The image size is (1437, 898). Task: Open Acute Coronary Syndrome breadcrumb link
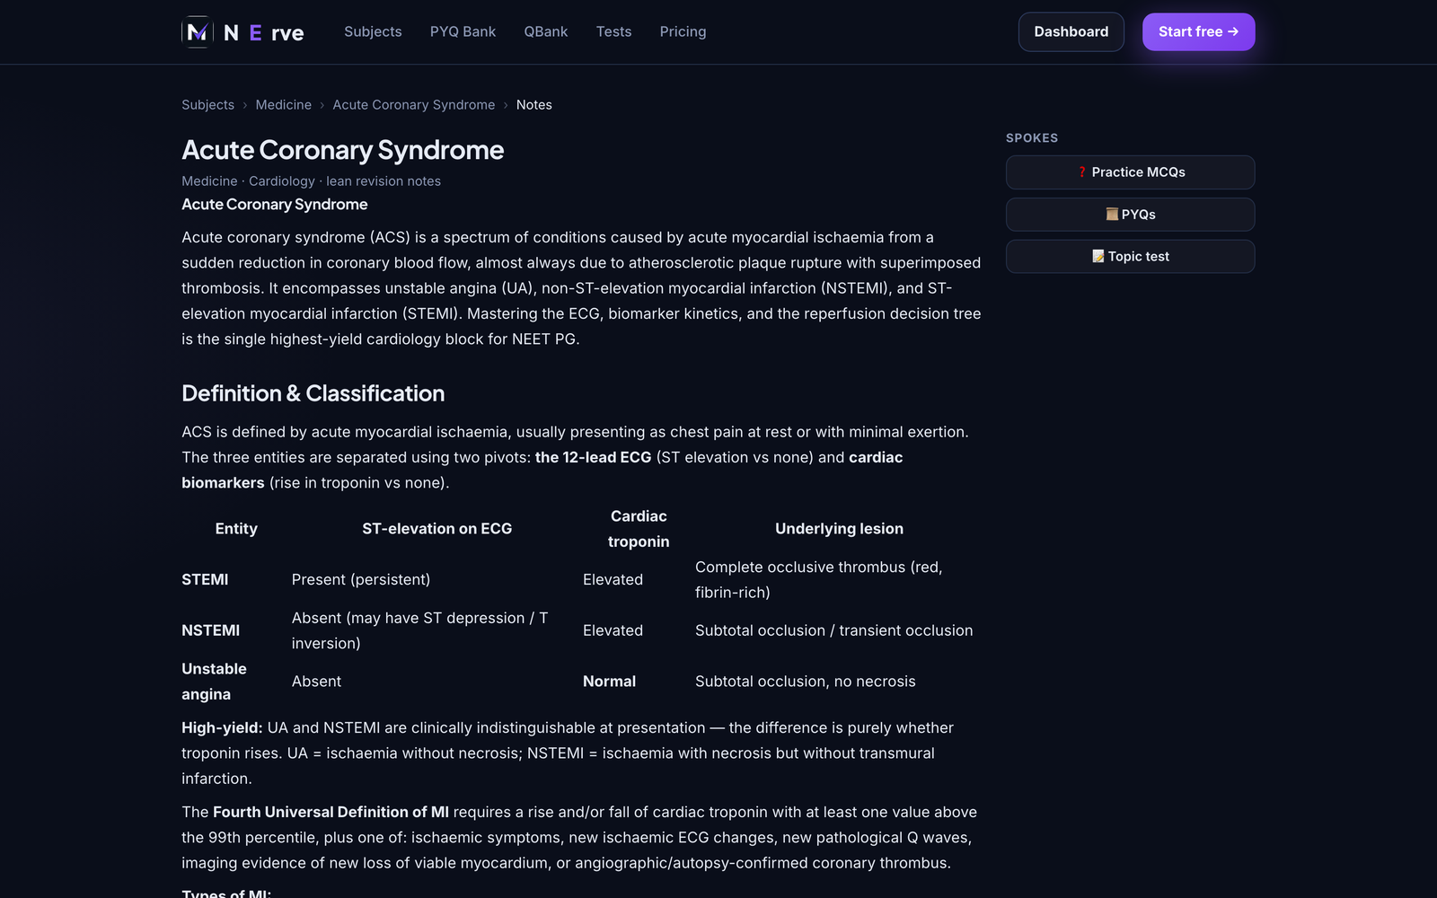(x=414, y=105)
